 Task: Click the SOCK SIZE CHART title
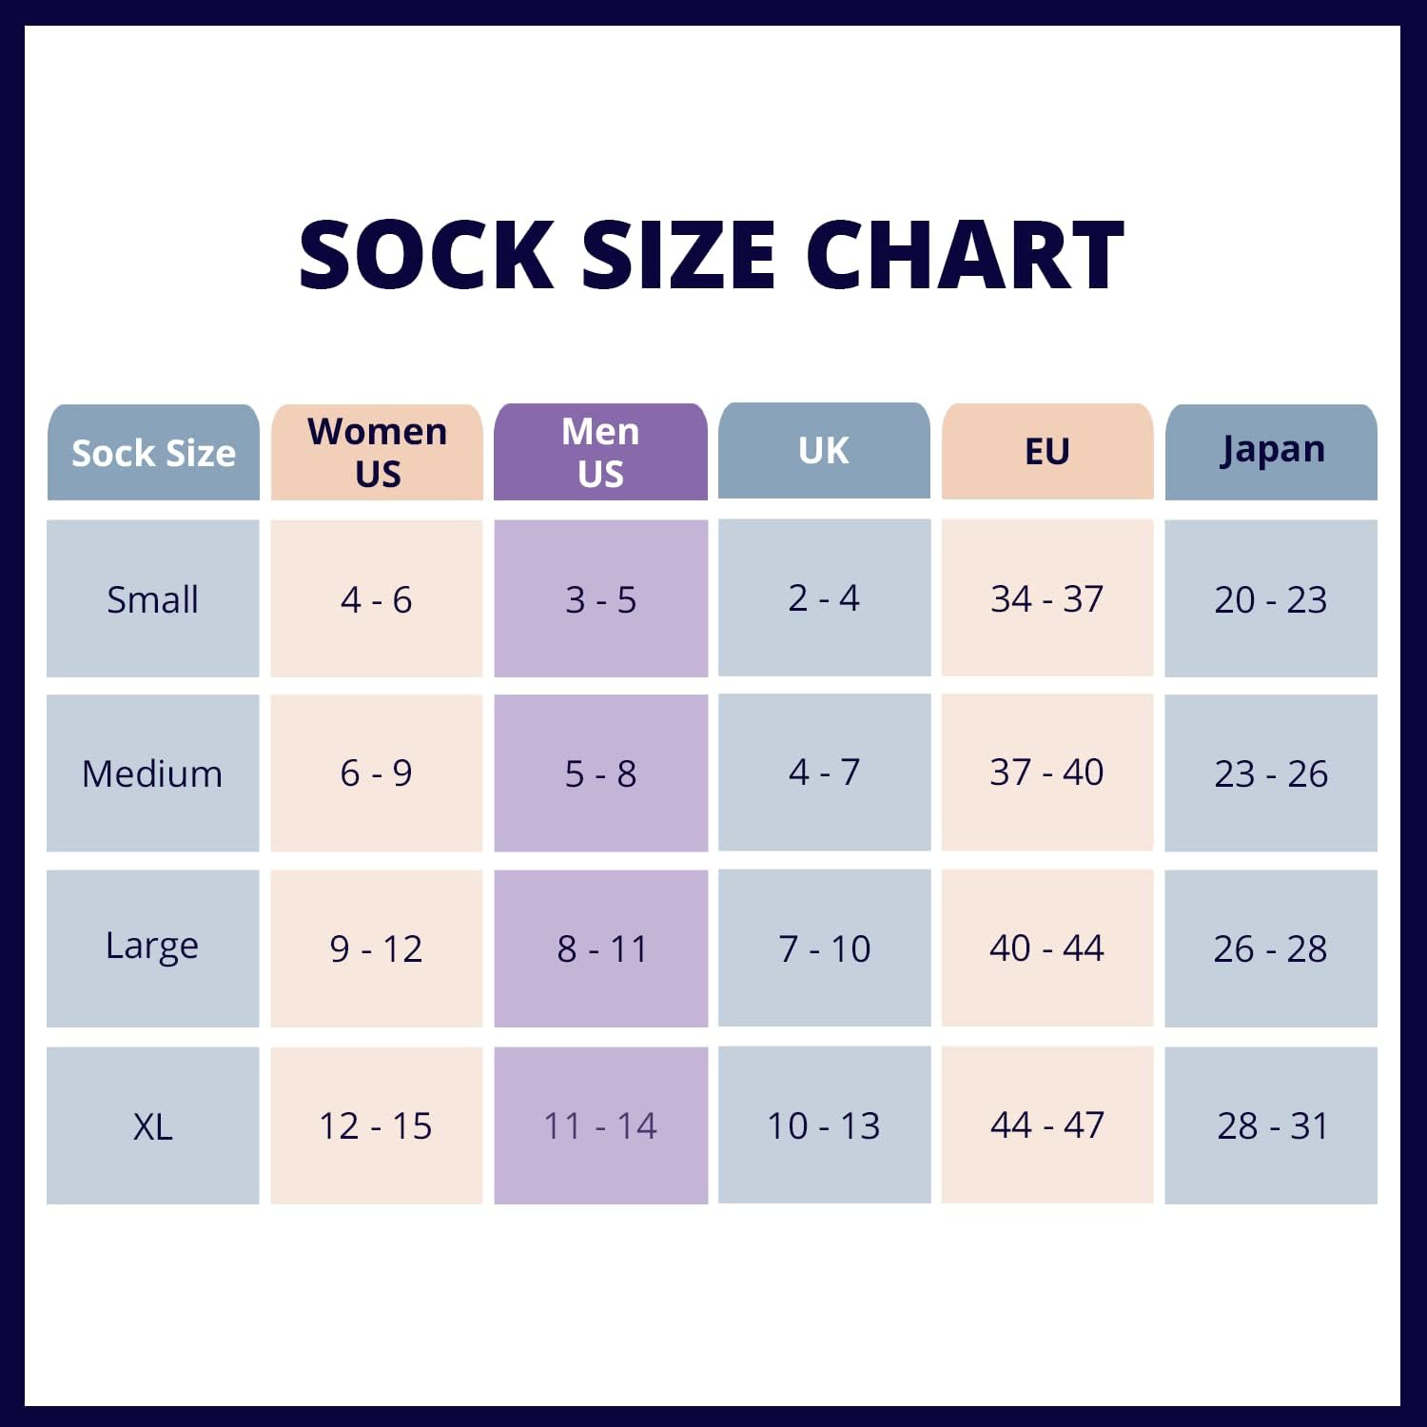pyautogui.click(x=712, y=254)
